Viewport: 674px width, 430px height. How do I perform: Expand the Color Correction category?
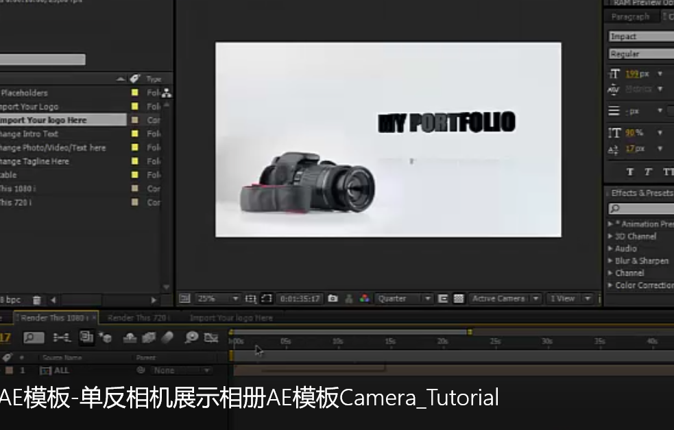click(610, 285)
